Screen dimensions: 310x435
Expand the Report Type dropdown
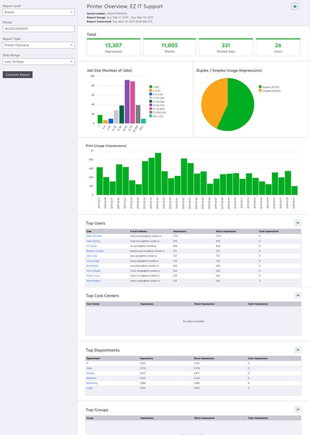click(x=39, y=45)
